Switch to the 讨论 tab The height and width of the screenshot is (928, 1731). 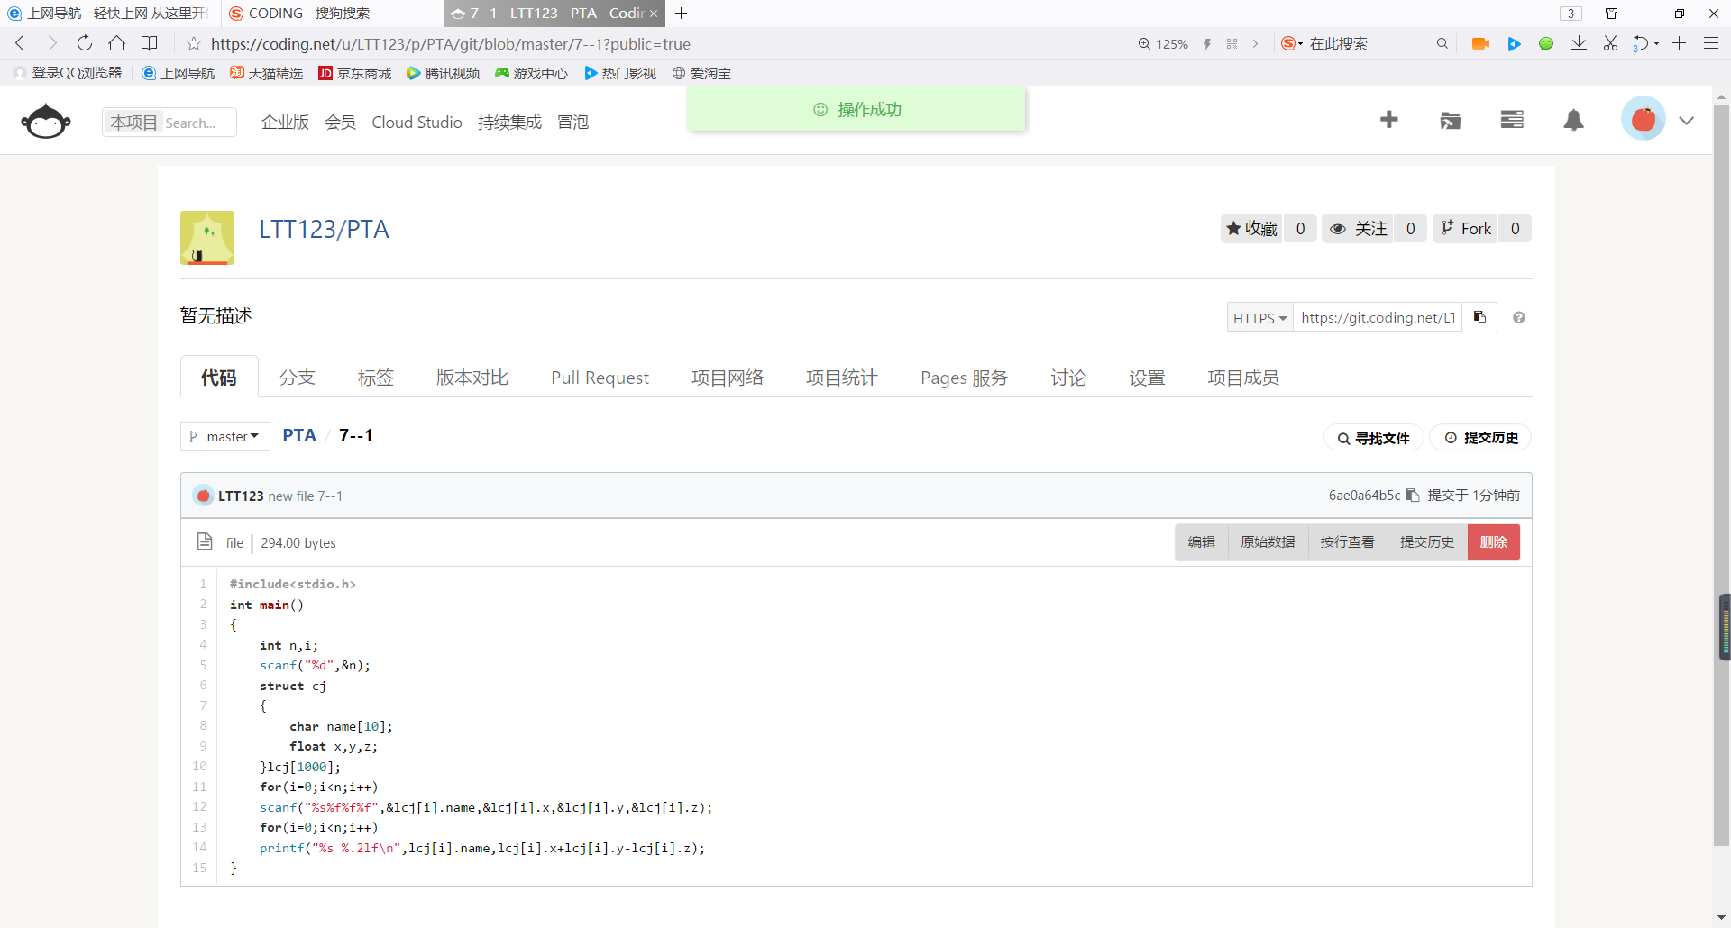point(1068,378)
